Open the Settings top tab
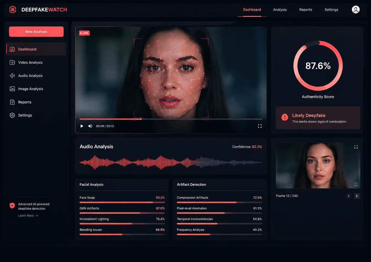 [331, 10]
